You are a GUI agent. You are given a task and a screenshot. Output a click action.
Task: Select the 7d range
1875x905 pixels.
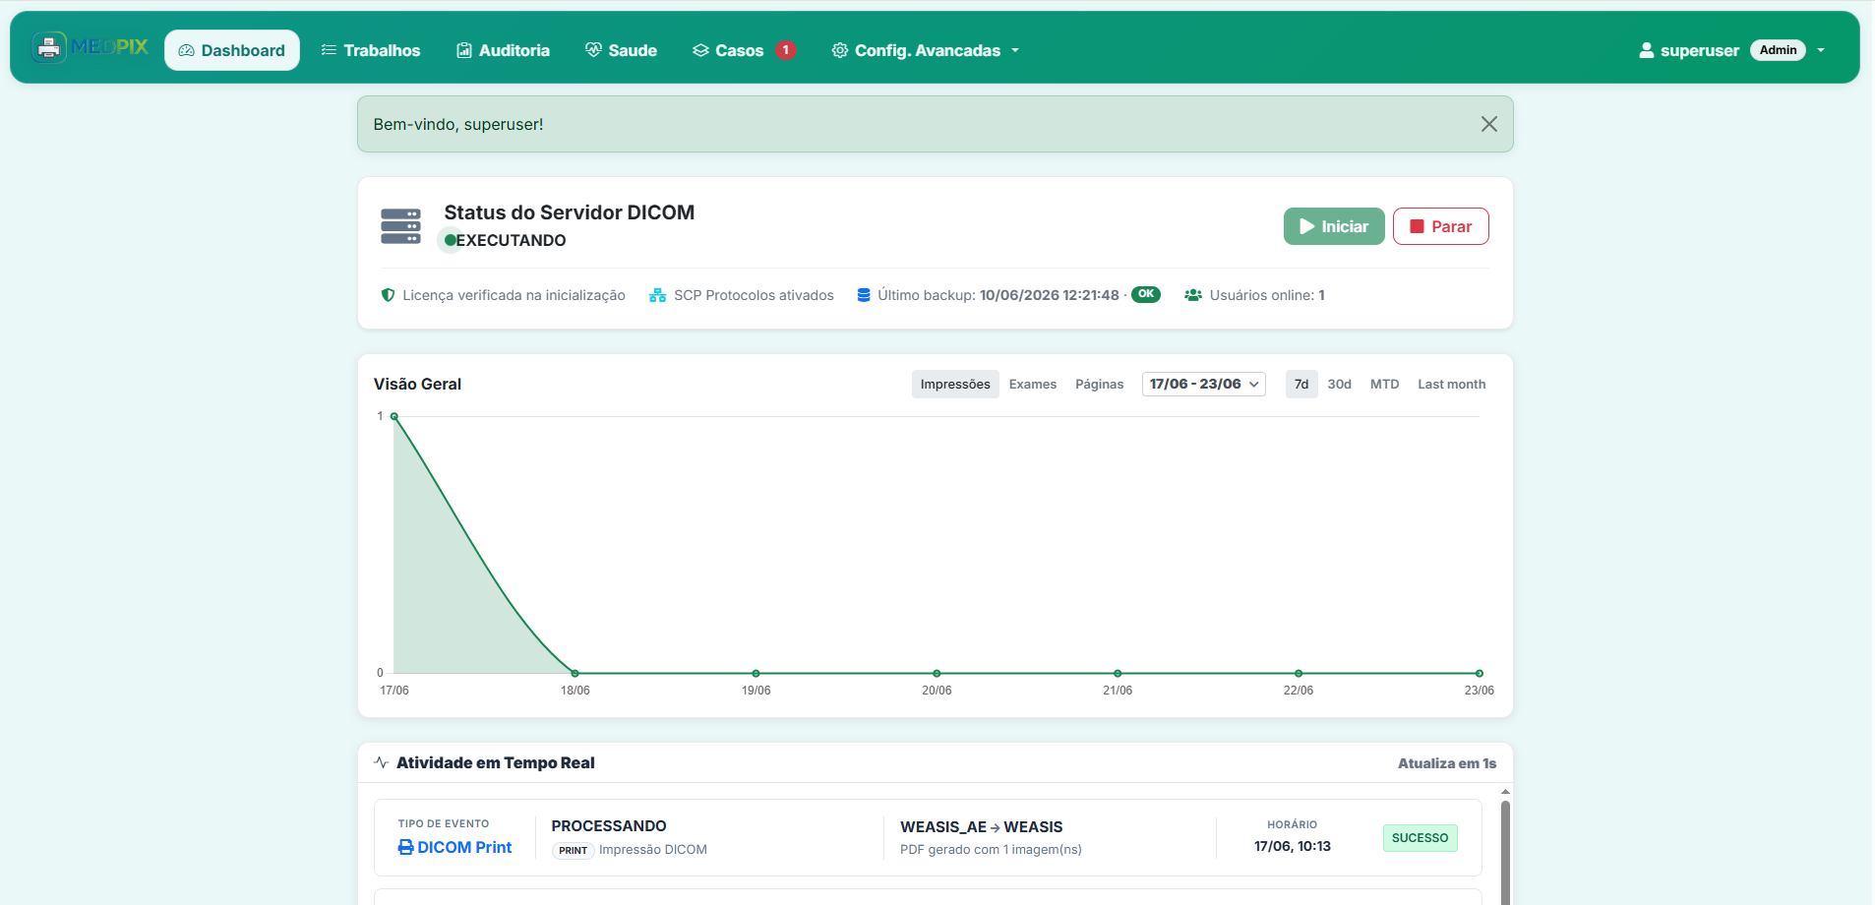click(1301, 384)
